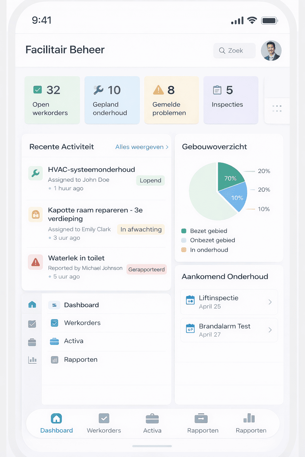Image resolution: width=305 pixels, height=457 pixels.
Task: Select the briefcase icon in the left sidebar
Action: coord(32,342)
